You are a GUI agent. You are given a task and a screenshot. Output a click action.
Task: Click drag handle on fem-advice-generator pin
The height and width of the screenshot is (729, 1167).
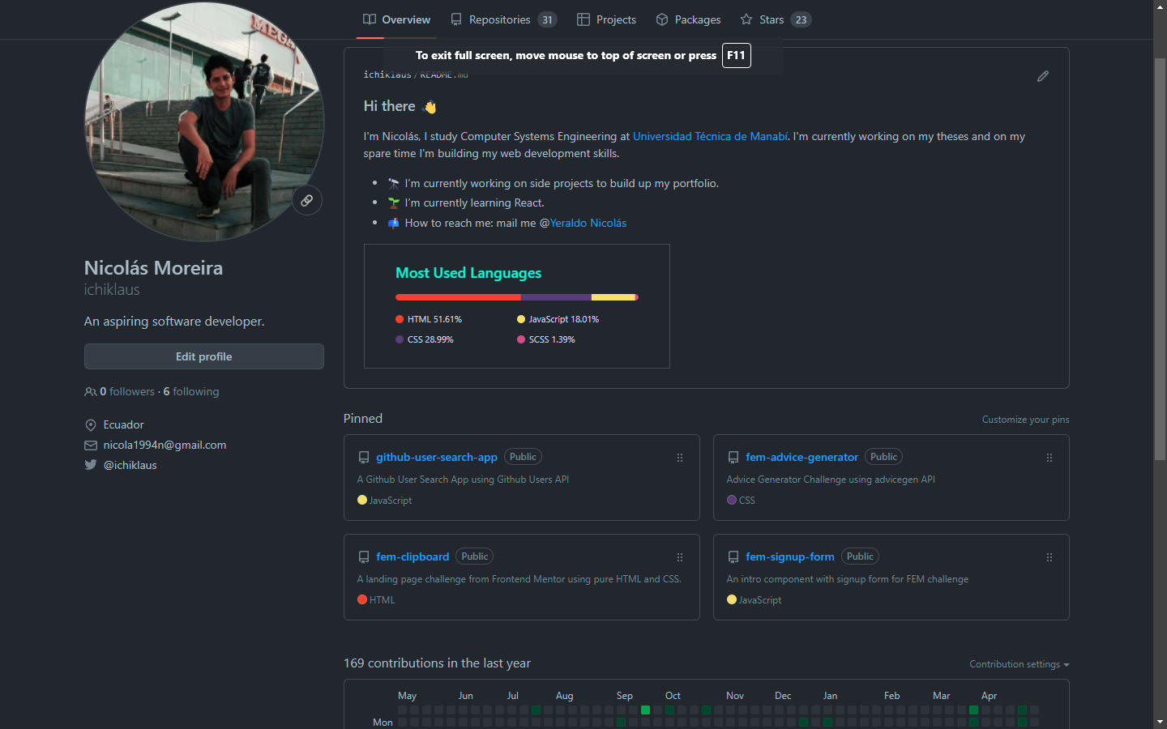[1049, 458]
